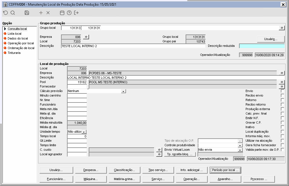The width and height of the screenshot is (289, 186).
Task: Click the lookup arrow next to Empresa 006 in Grupo produção
Action: (x=86, y=37)
